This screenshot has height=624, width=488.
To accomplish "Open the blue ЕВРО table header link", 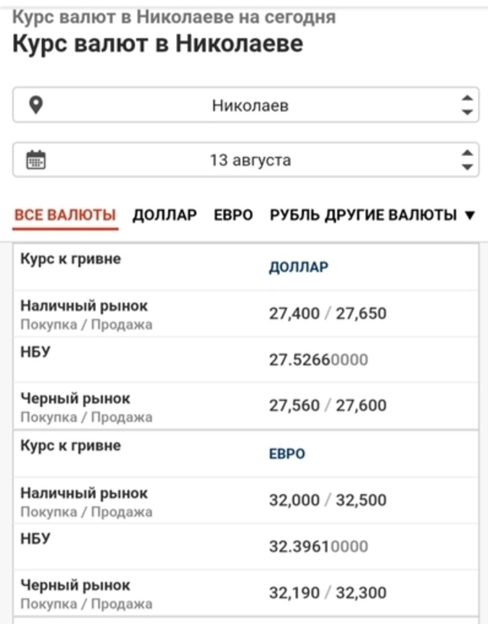I will (287, 454).
